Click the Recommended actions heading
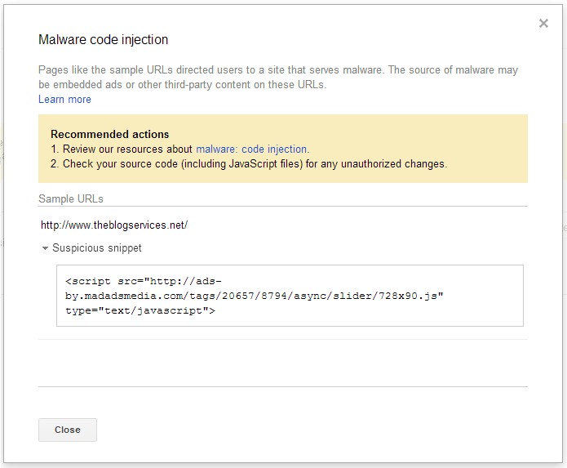Image resolution: width=567 pixels, height=468 pixels. click(109, 134)
